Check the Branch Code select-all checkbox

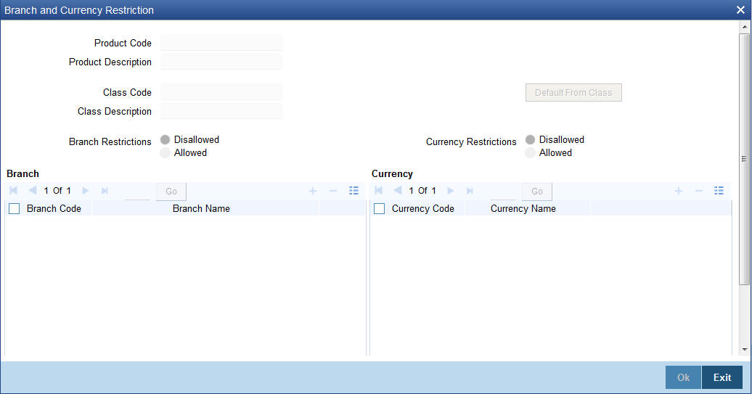coord(15,208)
